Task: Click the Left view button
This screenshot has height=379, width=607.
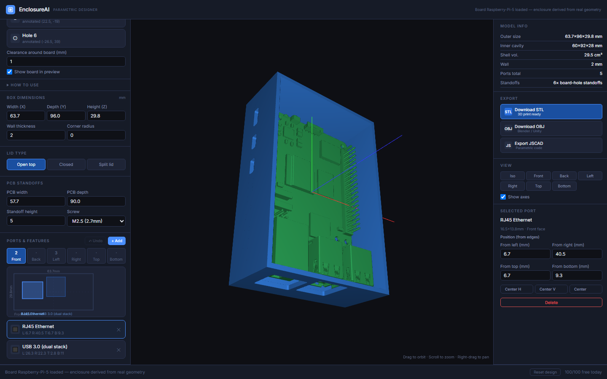Action: [x=590, y=176]
